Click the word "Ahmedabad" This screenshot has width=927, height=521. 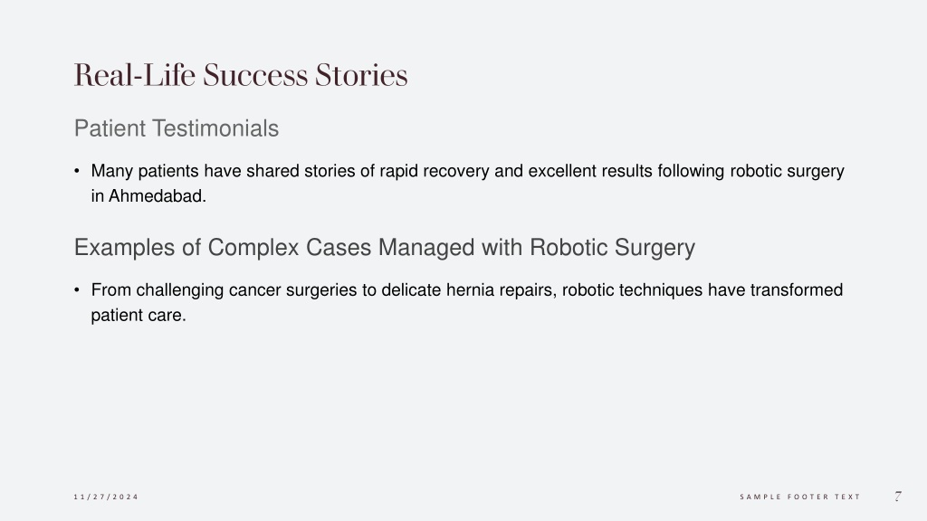(156, 196)
